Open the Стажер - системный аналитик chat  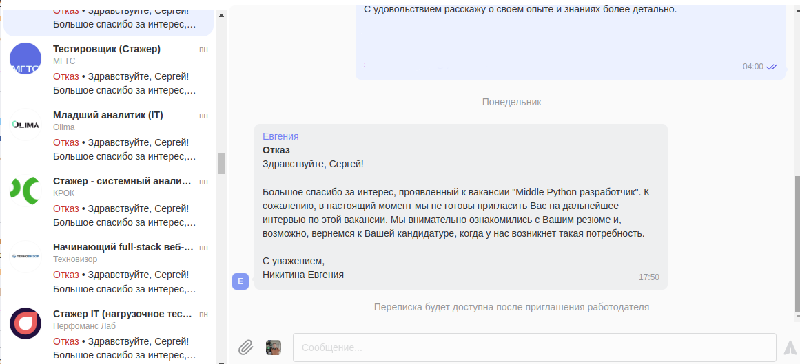tap(108, 202)
